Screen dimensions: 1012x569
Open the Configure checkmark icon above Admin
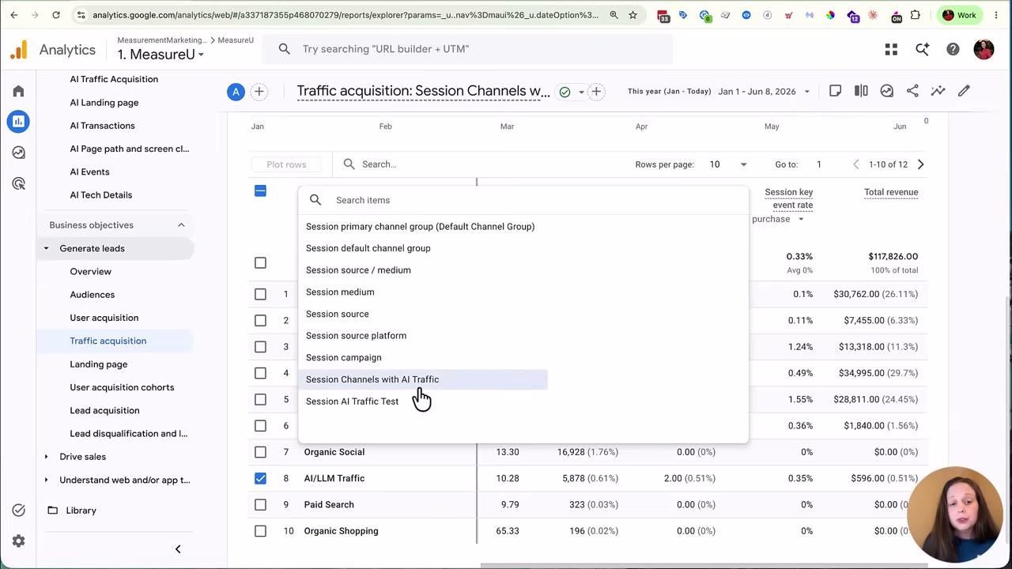coord(18,511)
